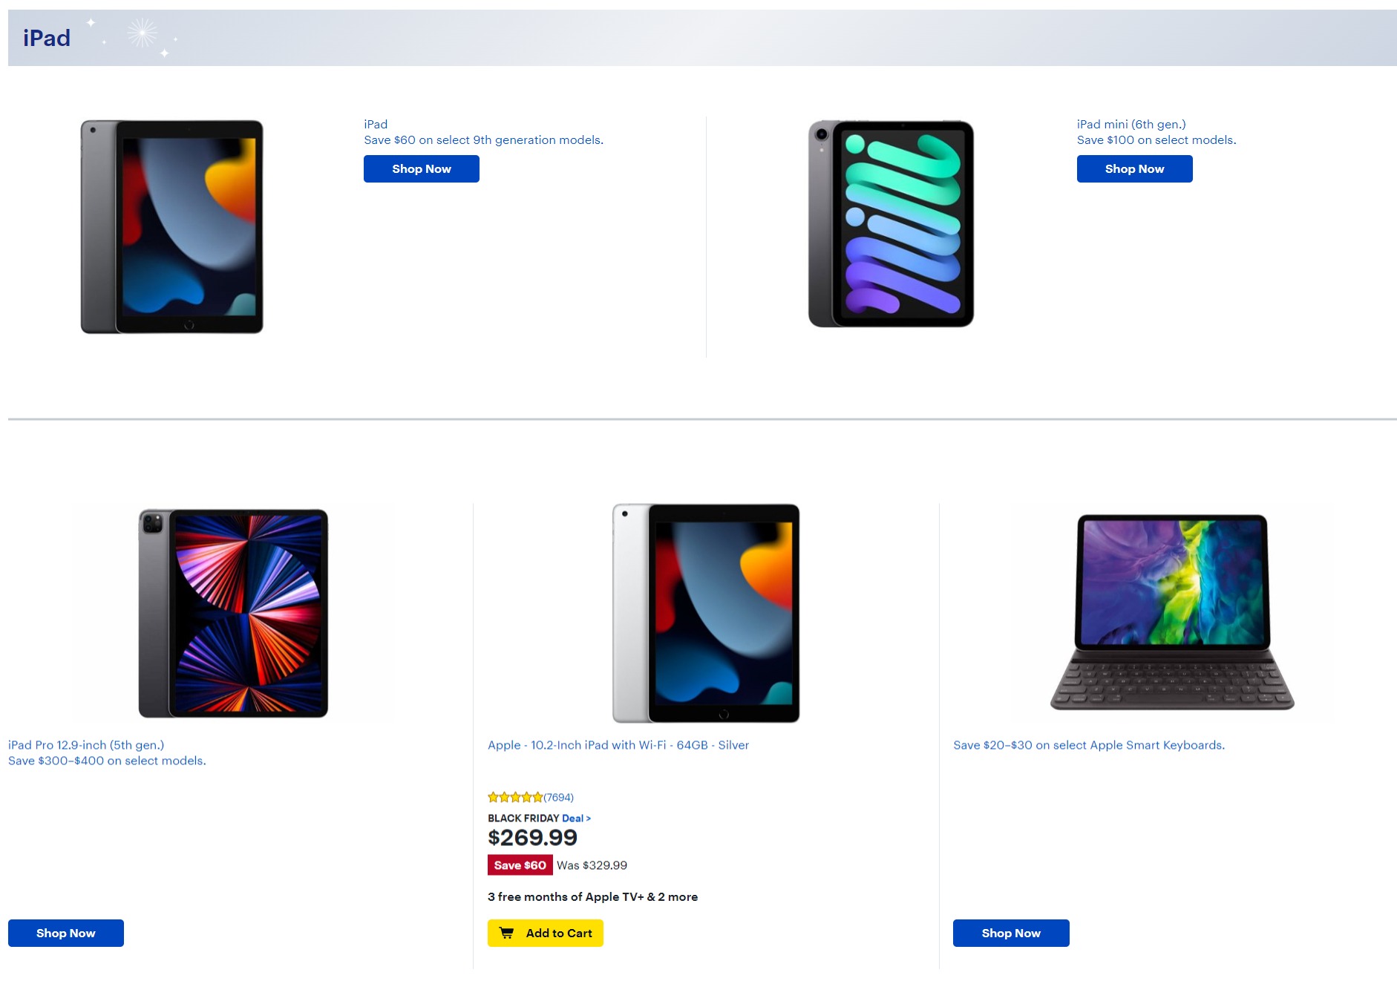
Task: Open the Apple Smart Keyboard product image
Action: click(x=1172, y=612)
